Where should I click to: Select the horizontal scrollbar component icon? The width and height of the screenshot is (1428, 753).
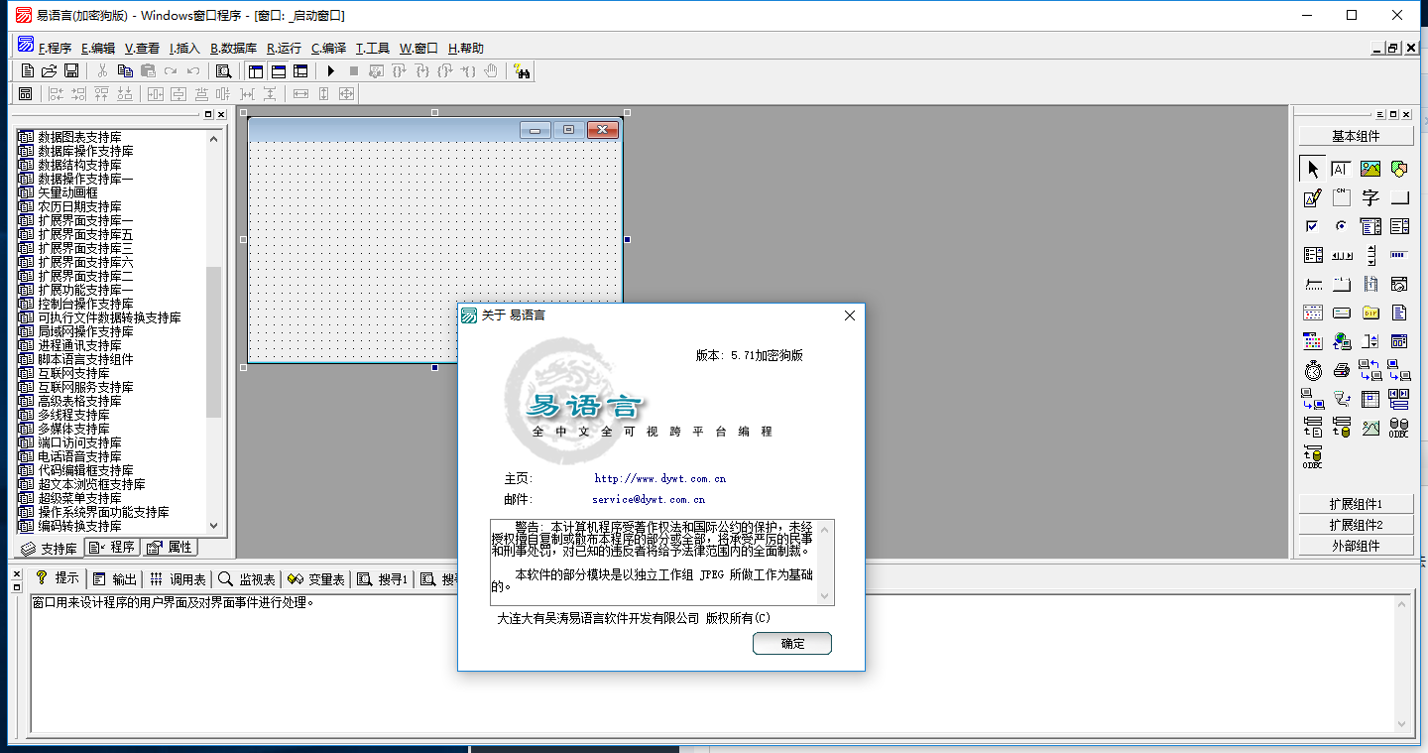point(1341,255)
